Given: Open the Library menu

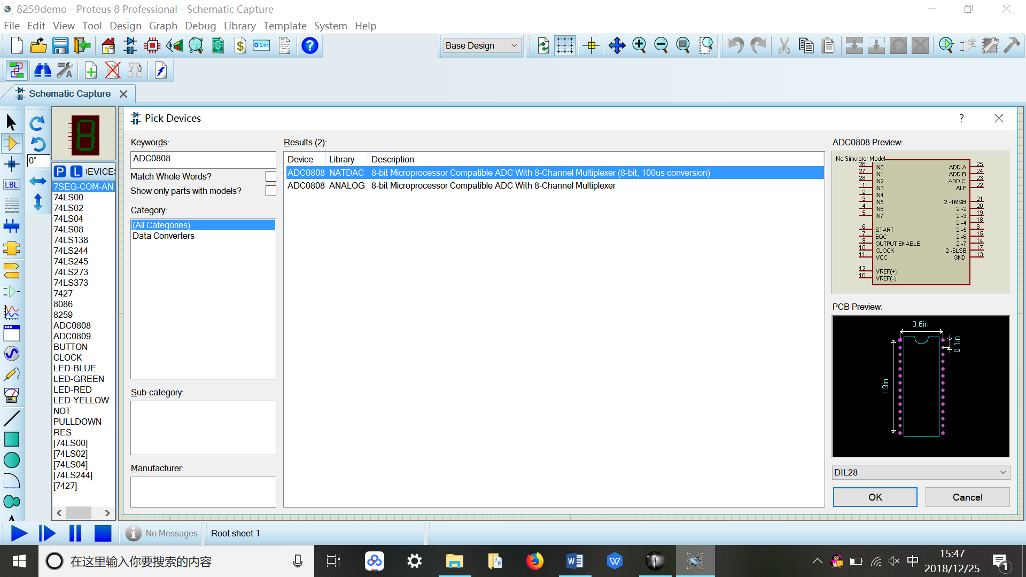Looking at the screenshot, I should 239,26.
